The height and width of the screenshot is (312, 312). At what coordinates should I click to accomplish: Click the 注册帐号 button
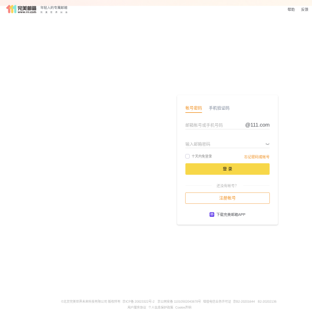[x=227, y=198]
